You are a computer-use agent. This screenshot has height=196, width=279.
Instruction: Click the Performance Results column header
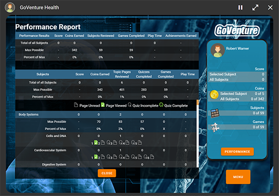(34, 36)
